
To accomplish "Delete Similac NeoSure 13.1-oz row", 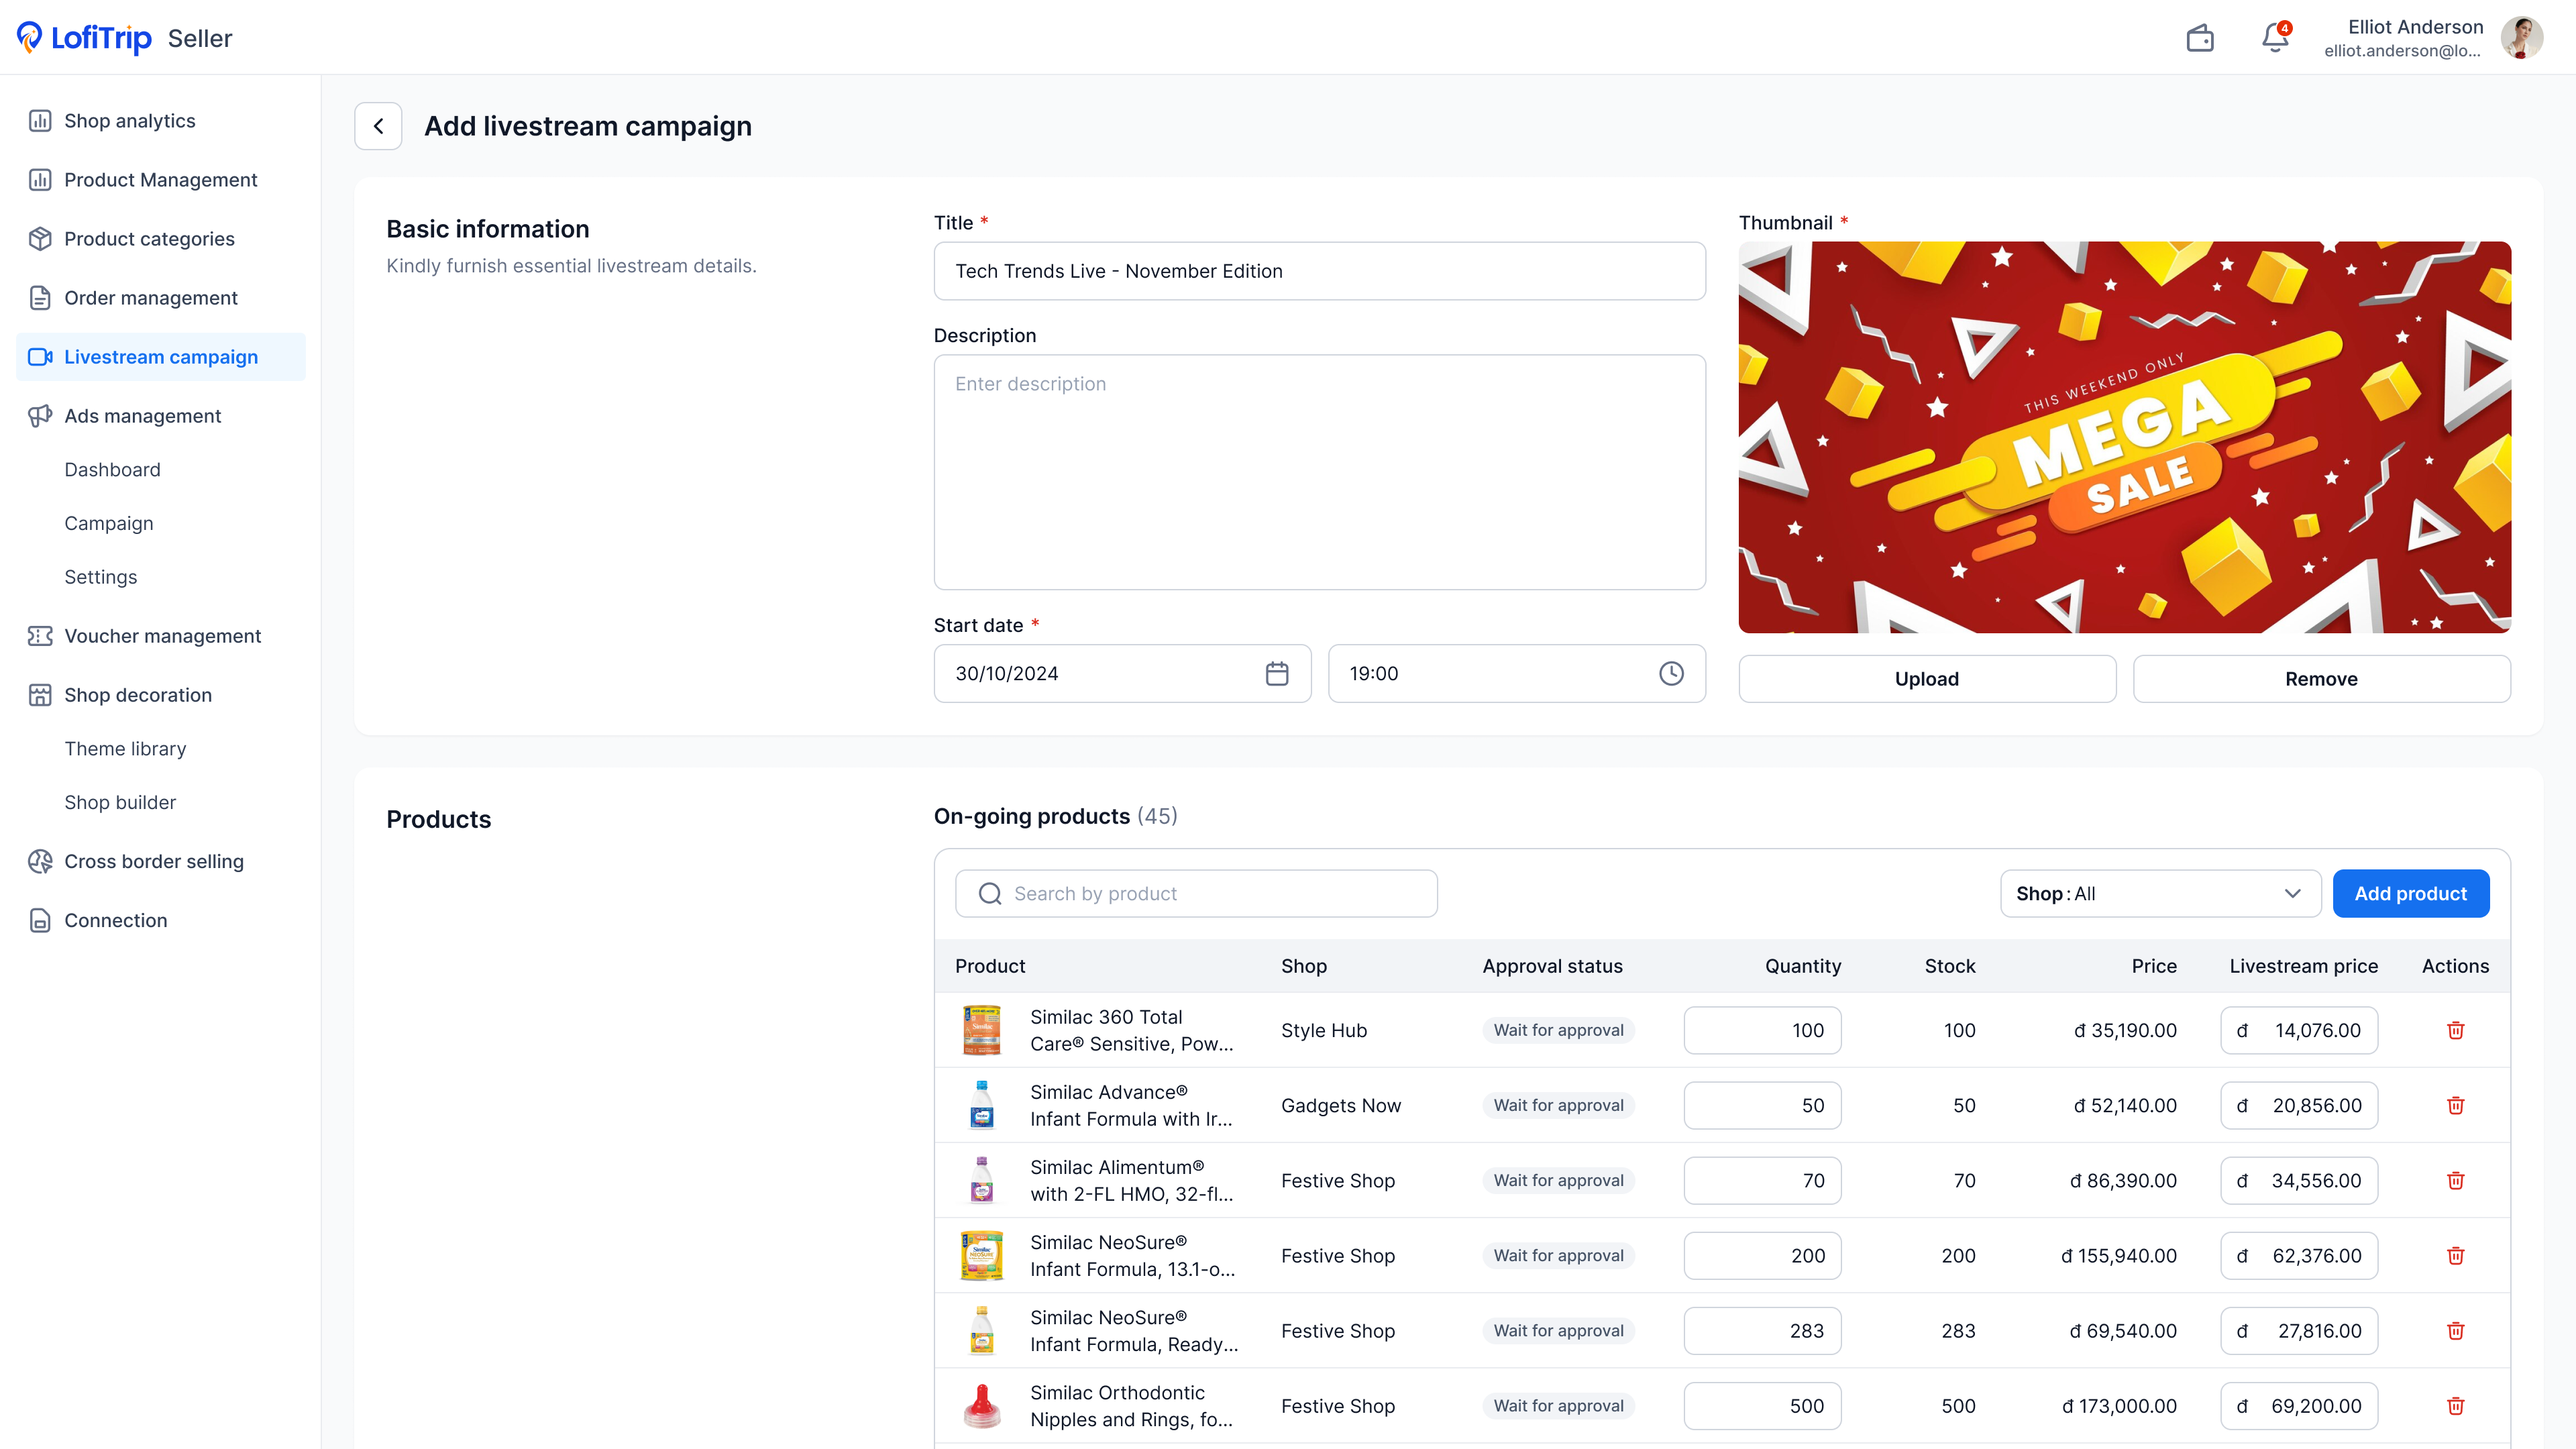I will 2455,1255.
